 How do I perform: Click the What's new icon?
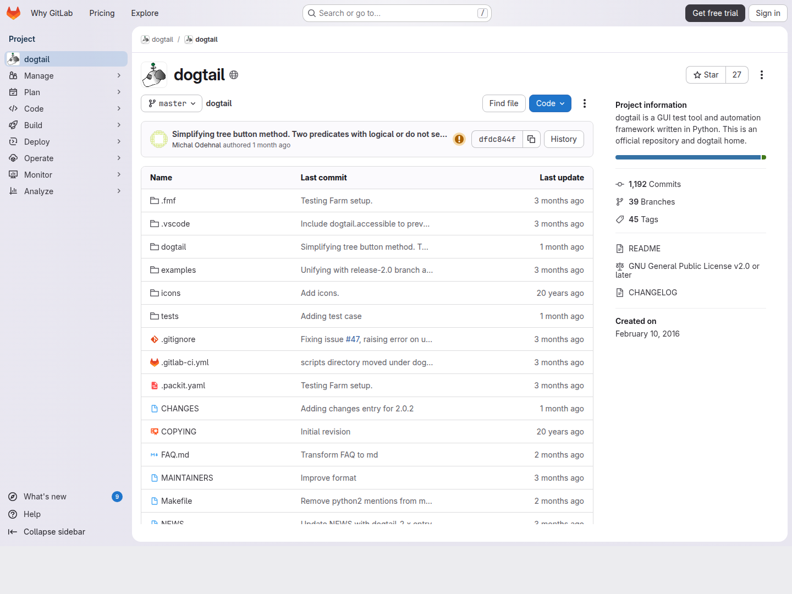[x=13, y=497]
